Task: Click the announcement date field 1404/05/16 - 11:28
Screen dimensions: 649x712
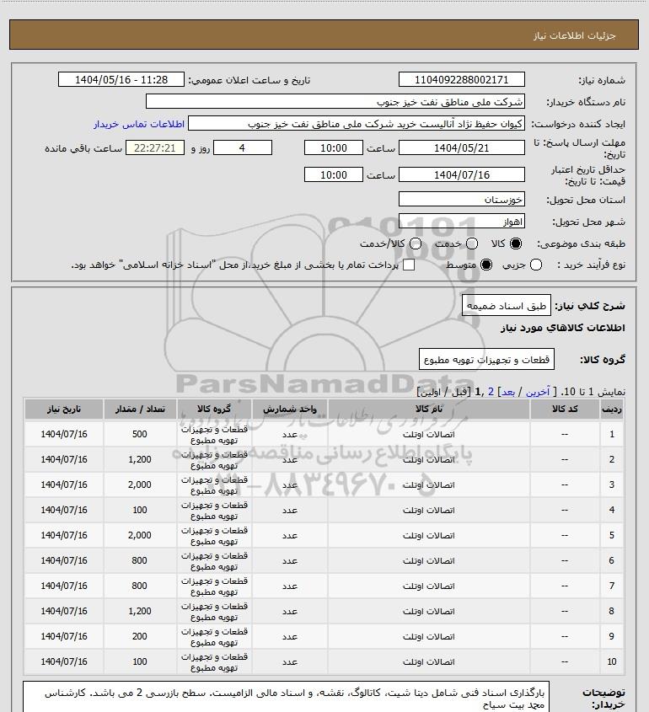Action: pos(121,79)
